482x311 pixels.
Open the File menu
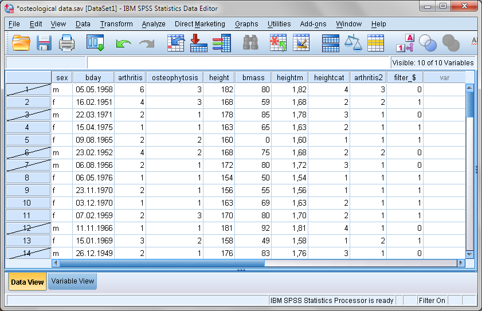(x=14, y=24)
